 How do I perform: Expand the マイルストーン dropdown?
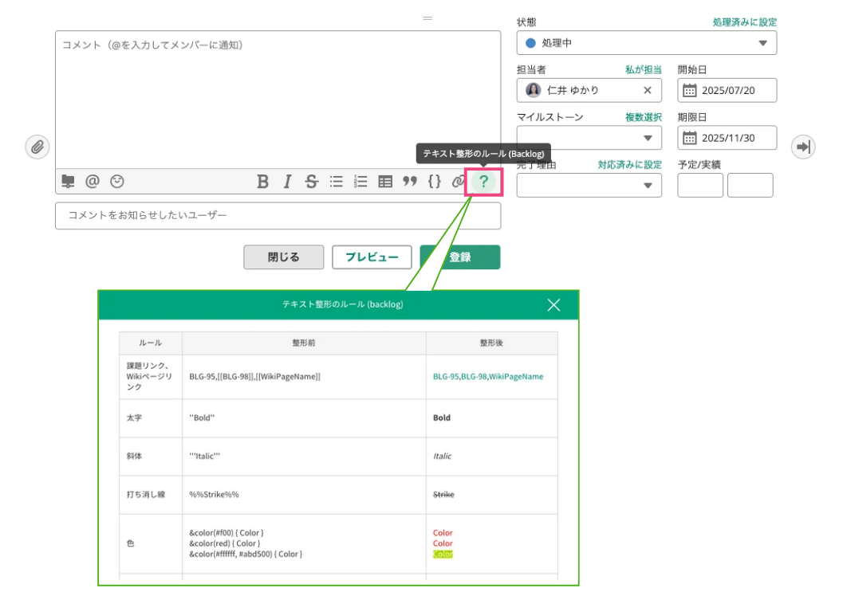point(589,138)
